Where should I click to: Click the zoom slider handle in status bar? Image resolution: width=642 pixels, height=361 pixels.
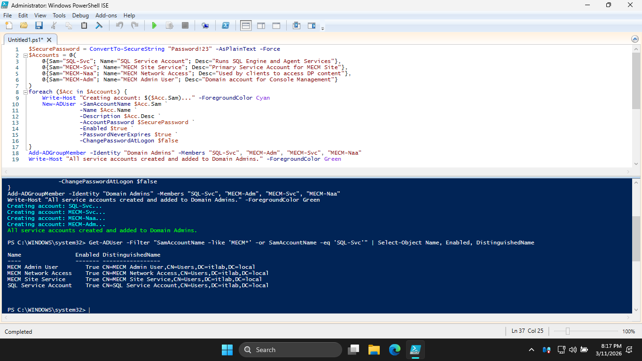pos(568,331)
